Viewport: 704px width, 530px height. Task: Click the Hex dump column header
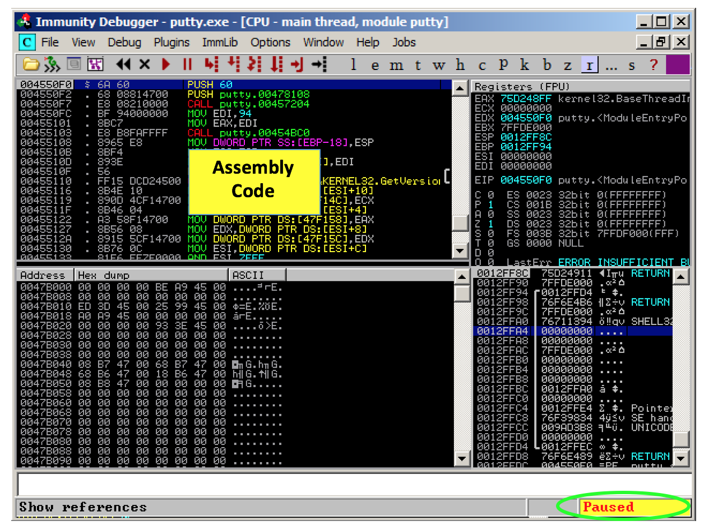click(x=151, y=275)
